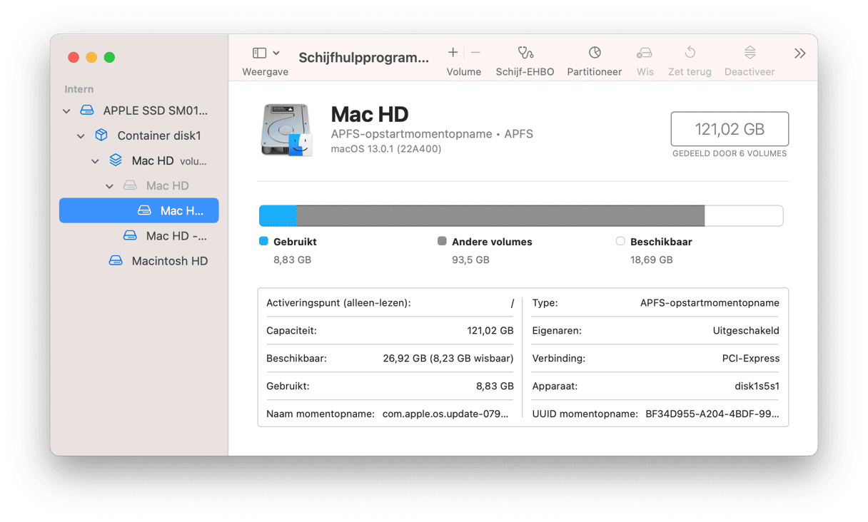Click blue Gebruikt segment of usage bar
This screenshot has width=868, height=522.
tap(278, 216)
